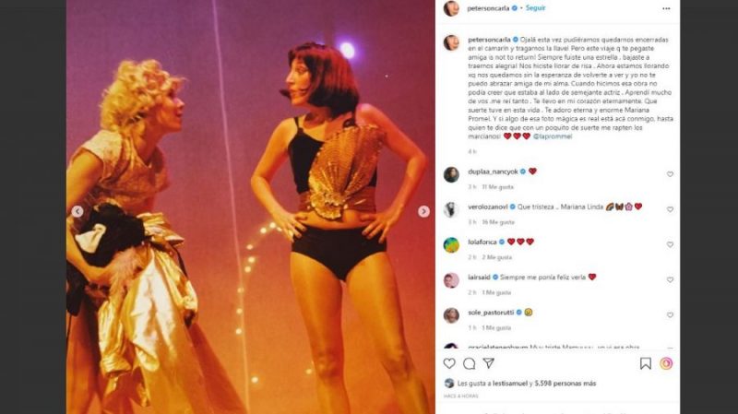This screenshot has height=414, width=738.
Task: Open the sole_pastorutti profile avatar
Action: point(451,315)
